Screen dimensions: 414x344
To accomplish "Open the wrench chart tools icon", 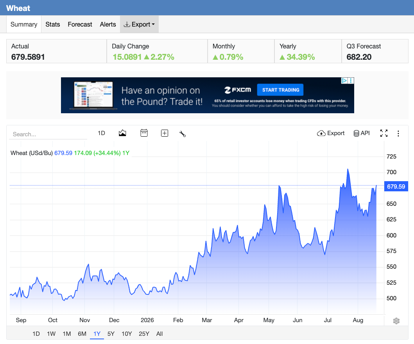I will coord(183,134).
